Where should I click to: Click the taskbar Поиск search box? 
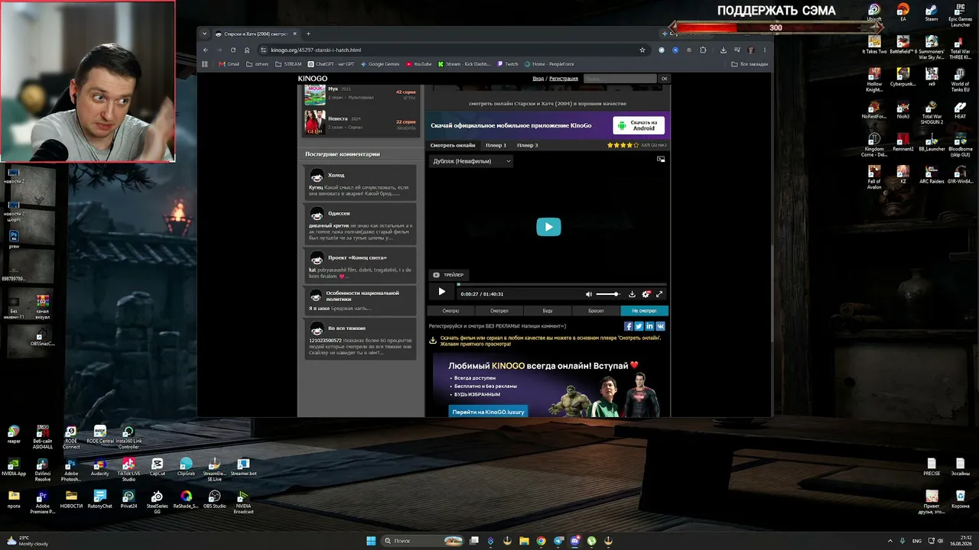[421, 541]
